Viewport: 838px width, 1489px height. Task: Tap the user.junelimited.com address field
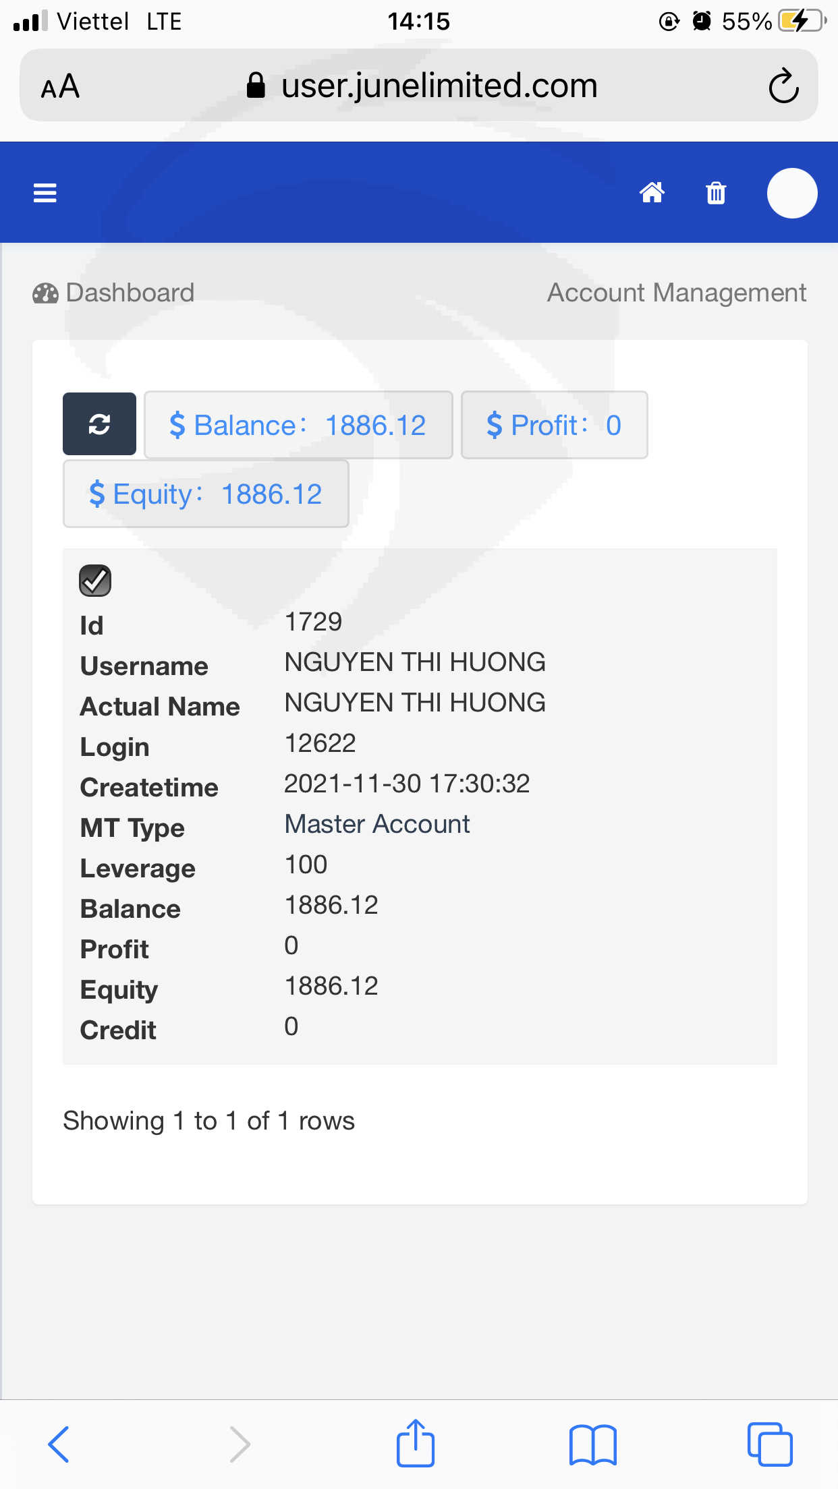[418, 86]
